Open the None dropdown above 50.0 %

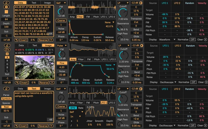(x=110, y=65)
